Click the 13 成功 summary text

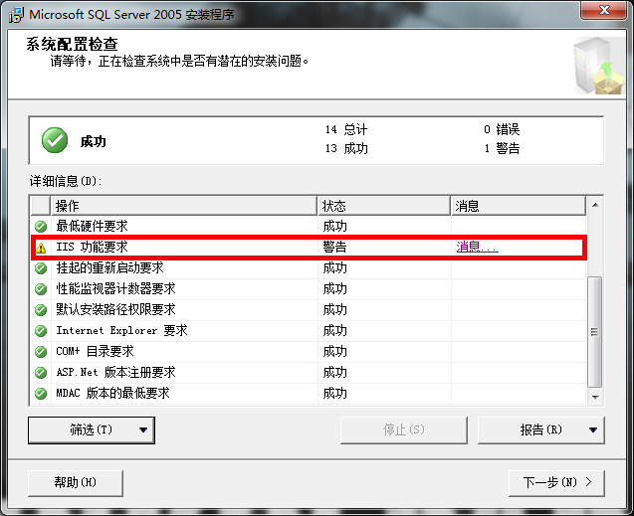(346, 148)
